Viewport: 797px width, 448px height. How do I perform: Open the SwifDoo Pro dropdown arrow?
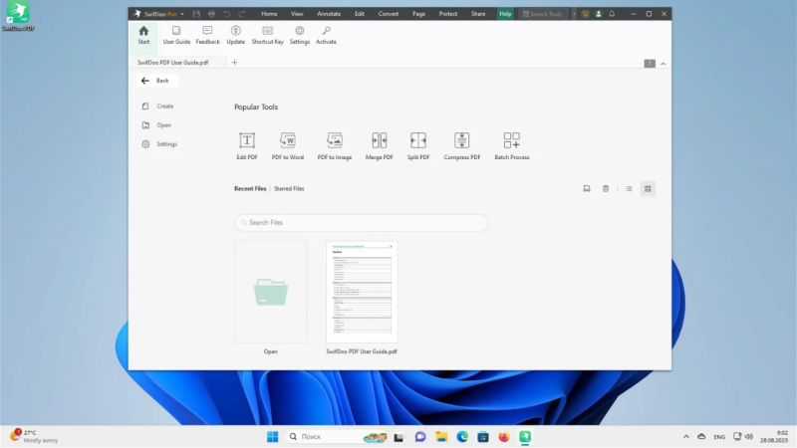[182, 14]
